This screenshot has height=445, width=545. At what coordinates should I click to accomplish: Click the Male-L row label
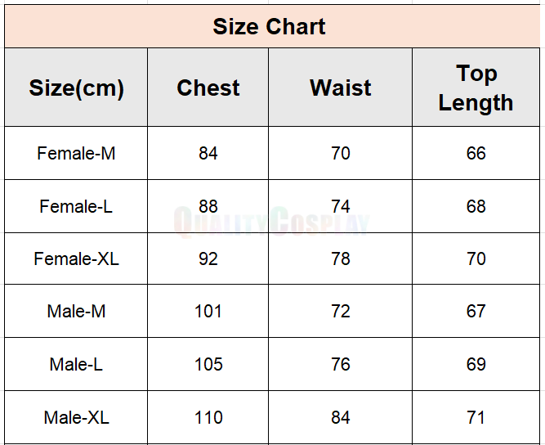pyautogui.click(x=76, y=364)
